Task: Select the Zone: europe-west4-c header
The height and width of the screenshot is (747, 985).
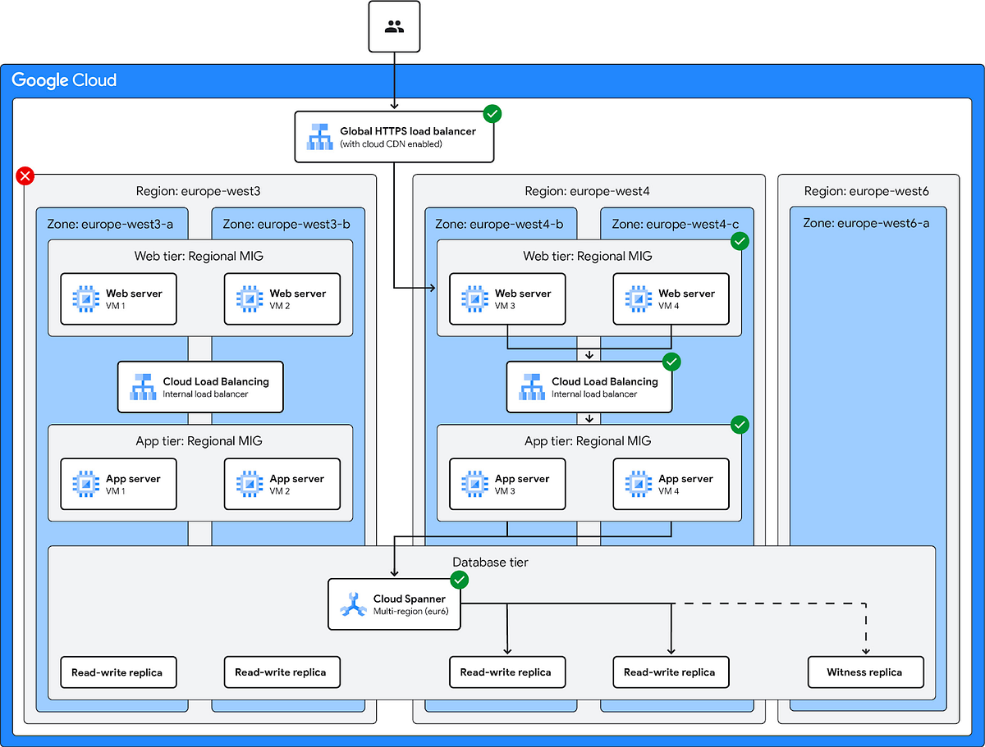Action: (676, 223)
